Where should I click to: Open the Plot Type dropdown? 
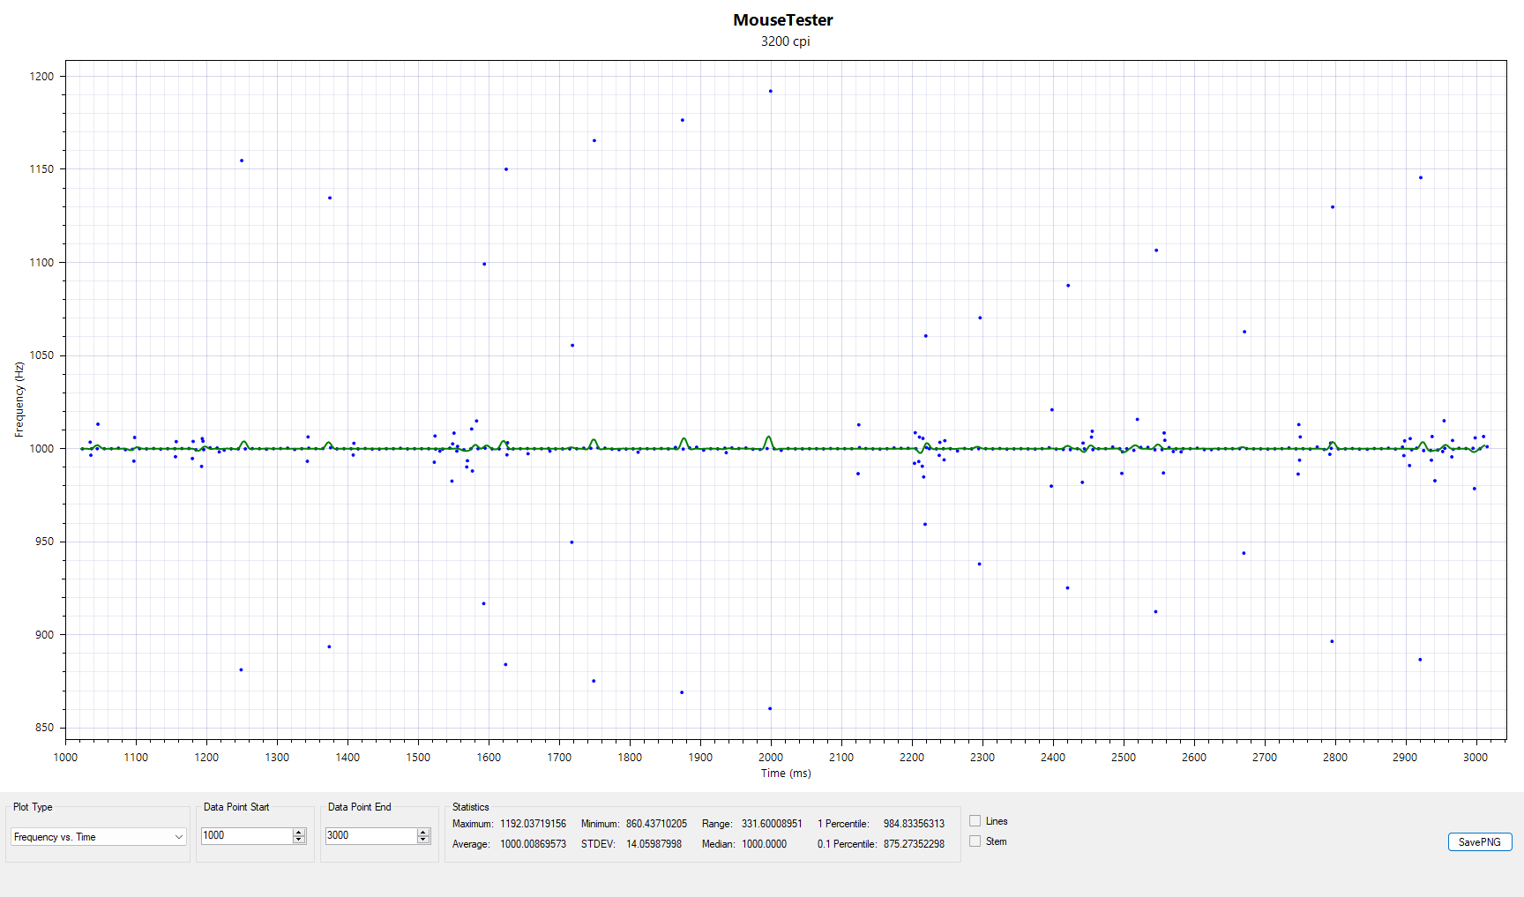pos(99,837)
